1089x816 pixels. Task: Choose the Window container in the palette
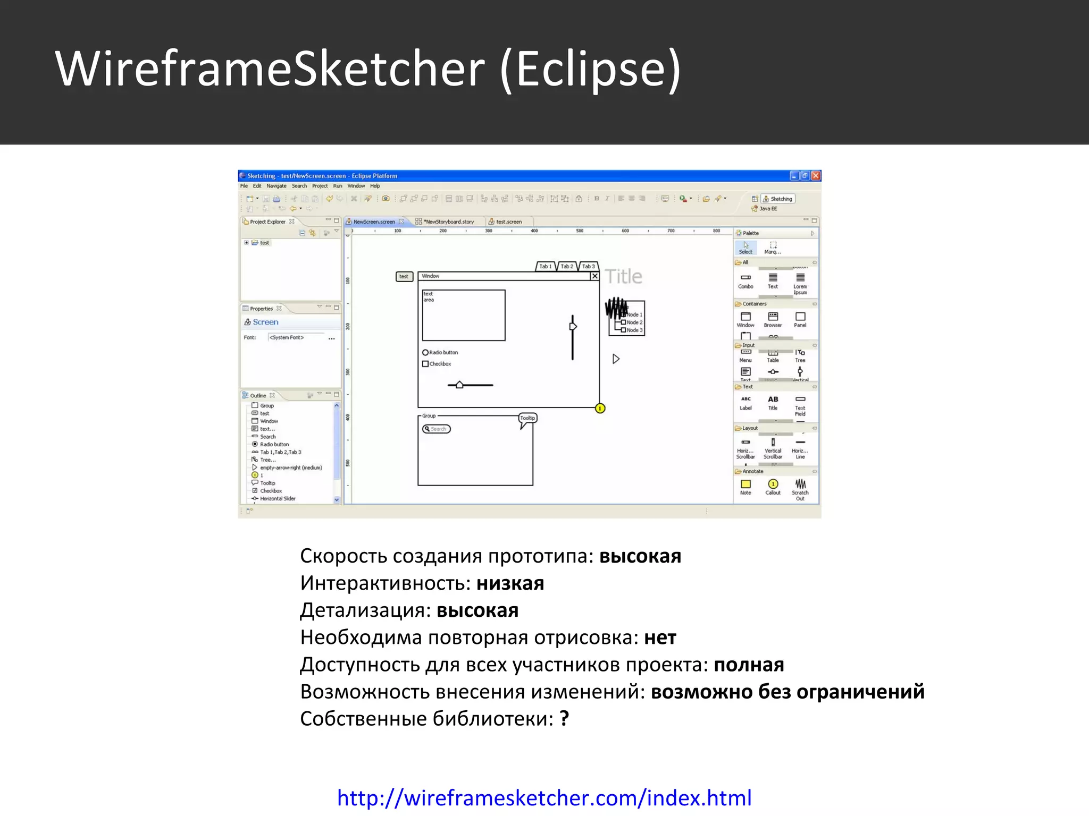(x=745, y=320)
